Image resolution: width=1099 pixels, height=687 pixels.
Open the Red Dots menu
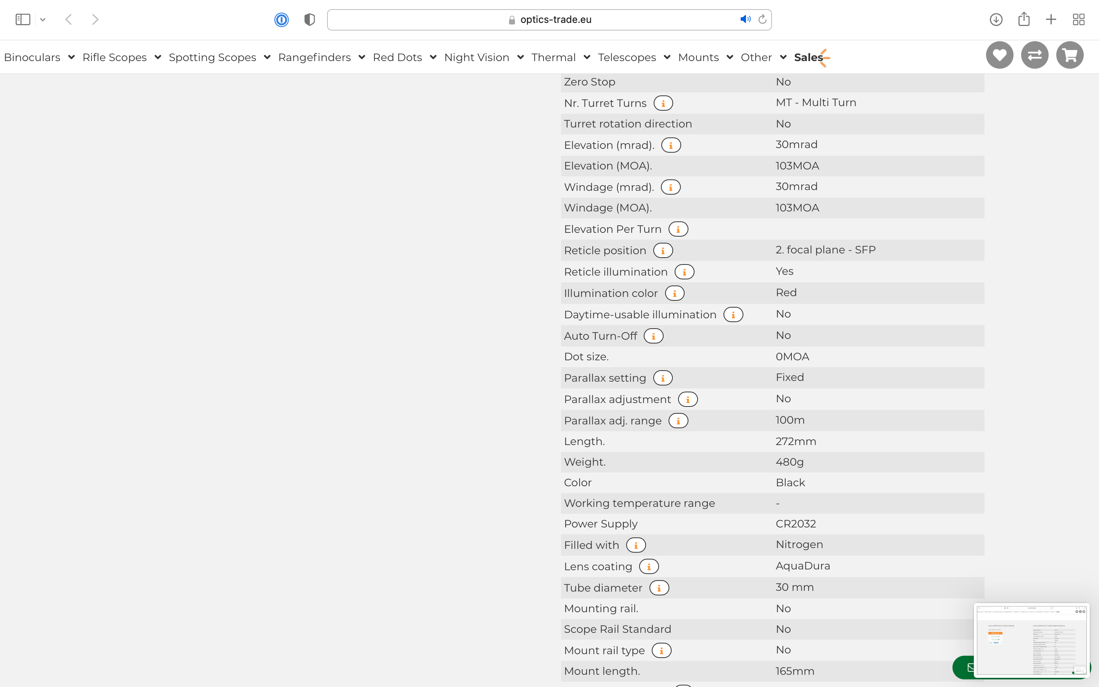397,57
